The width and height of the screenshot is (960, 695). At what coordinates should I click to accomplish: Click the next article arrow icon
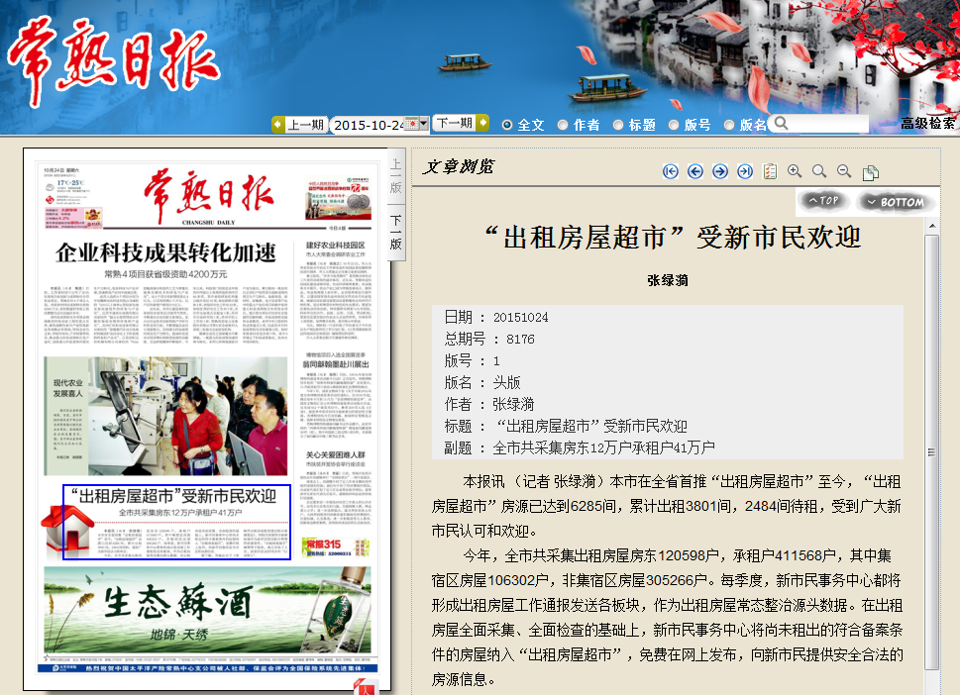pos(720,171)
